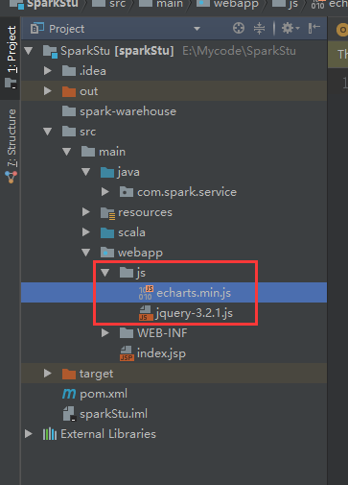Expand the com.spark.service package

[x=105, y=192]
